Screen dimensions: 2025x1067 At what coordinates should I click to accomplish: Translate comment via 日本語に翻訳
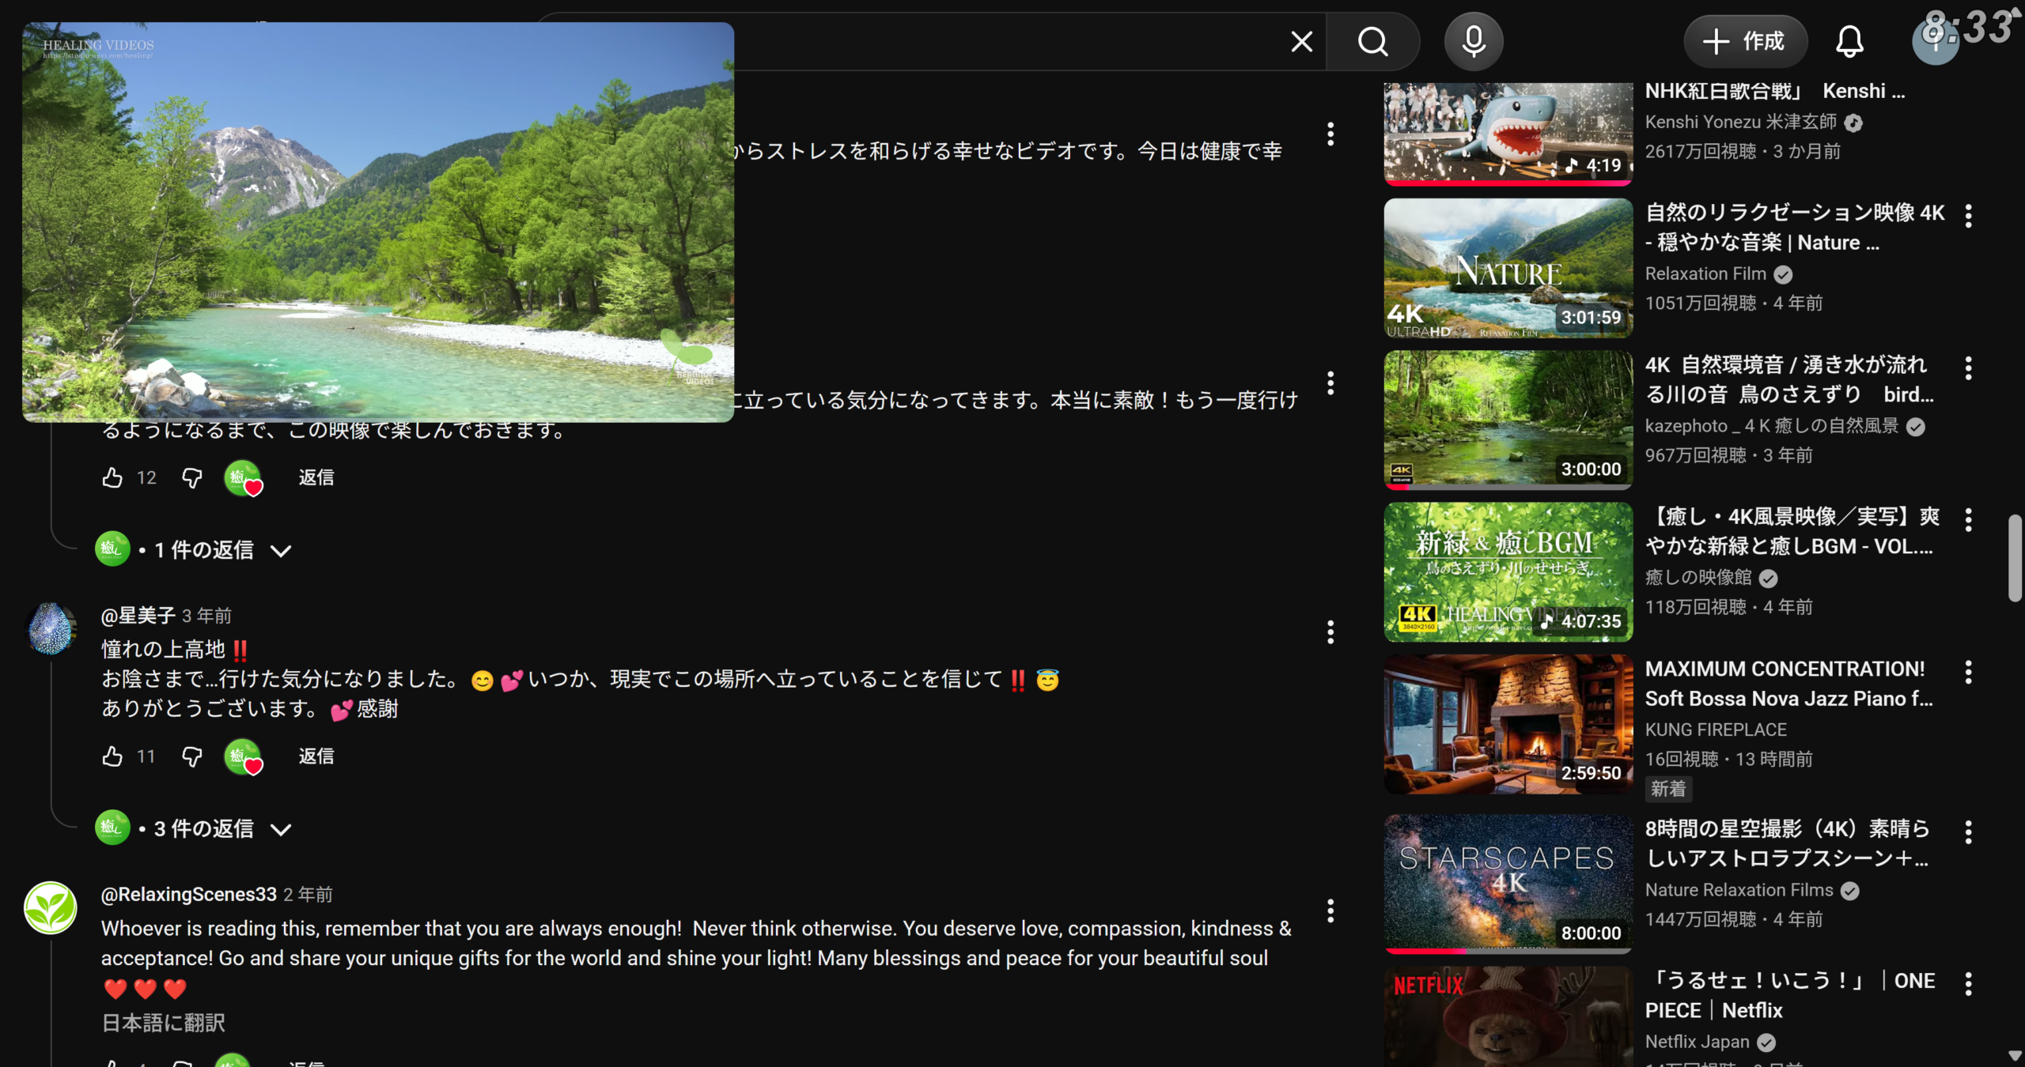tap(163, 1023)
